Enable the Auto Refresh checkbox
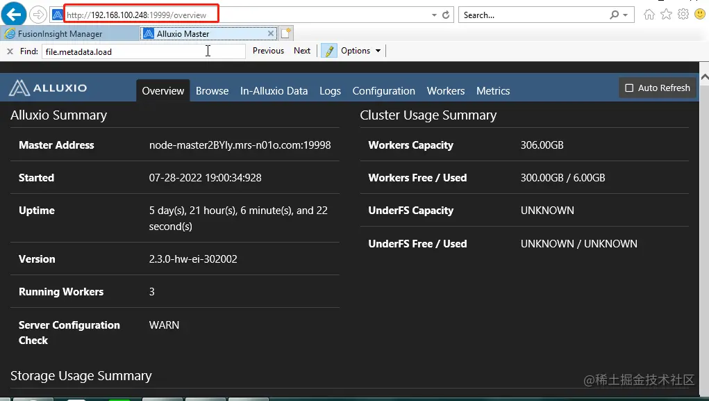 629,88
